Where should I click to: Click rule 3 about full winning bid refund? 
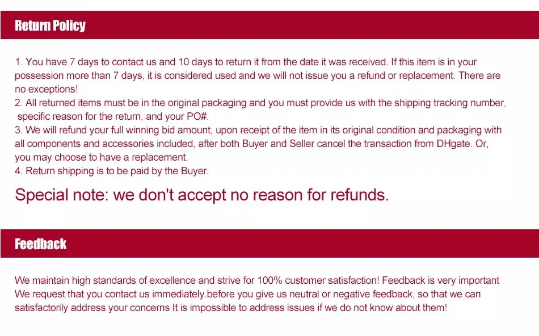tap(258, 144)
